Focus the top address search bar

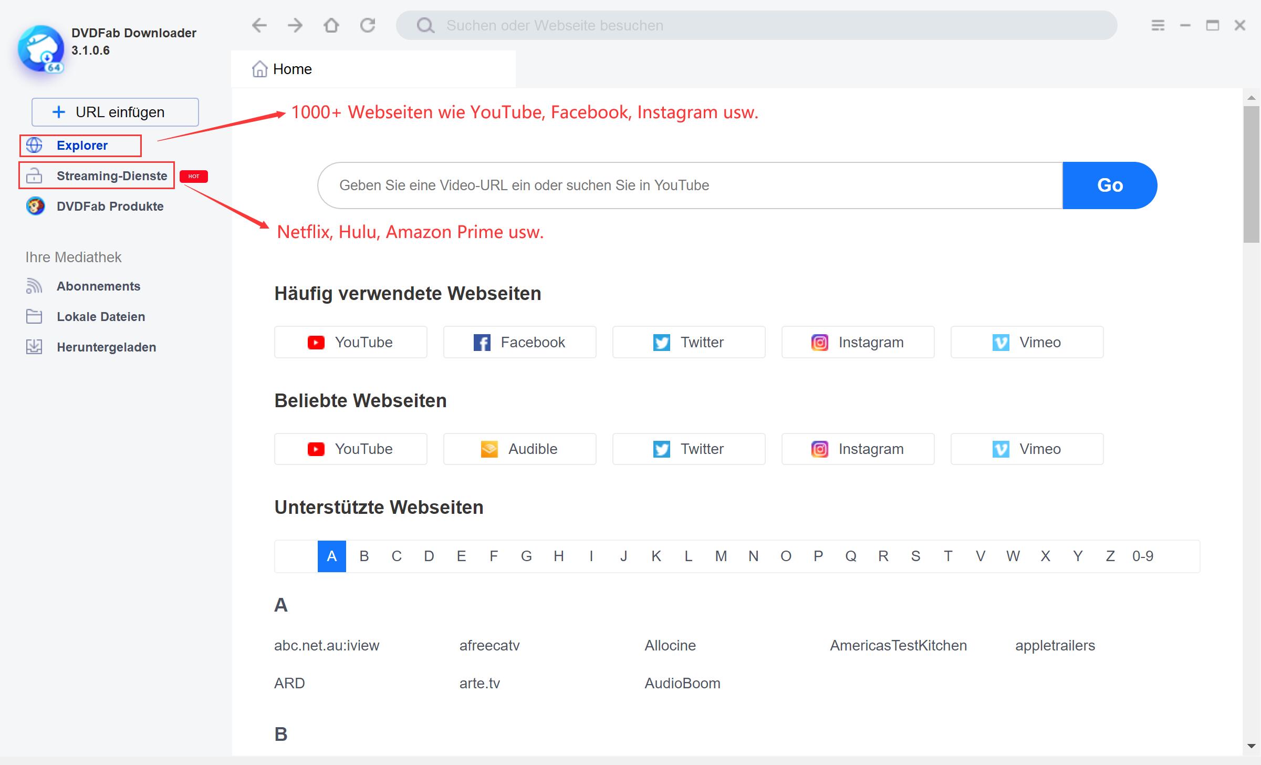756,25
